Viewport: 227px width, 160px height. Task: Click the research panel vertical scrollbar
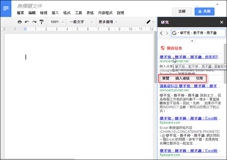[x=225, y=64]
